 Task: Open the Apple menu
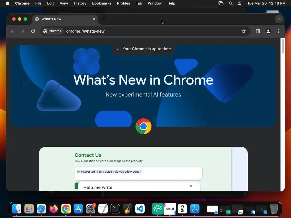pyautogui.click(x=7, y=3)
